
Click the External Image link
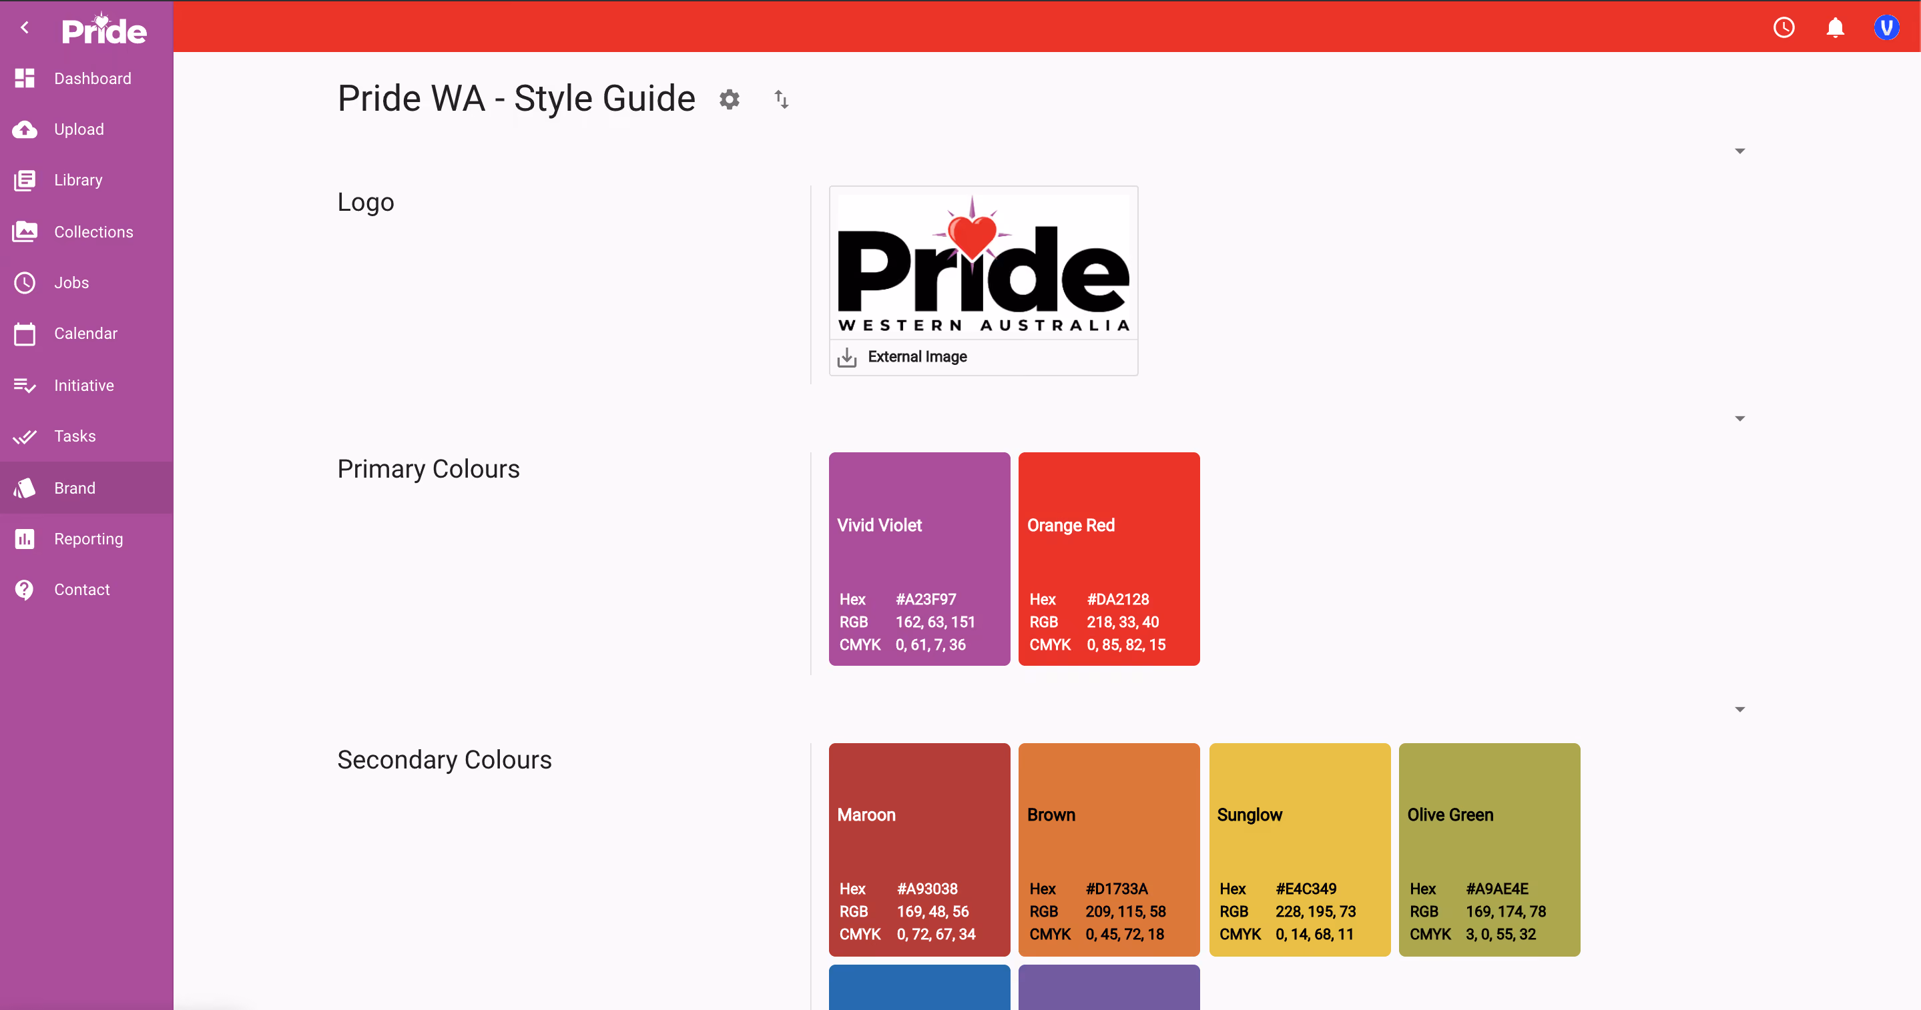[917, 357]
